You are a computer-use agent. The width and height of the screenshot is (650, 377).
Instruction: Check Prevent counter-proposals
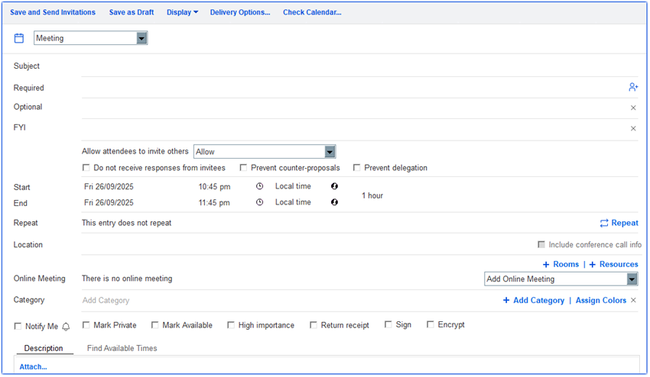243,168
